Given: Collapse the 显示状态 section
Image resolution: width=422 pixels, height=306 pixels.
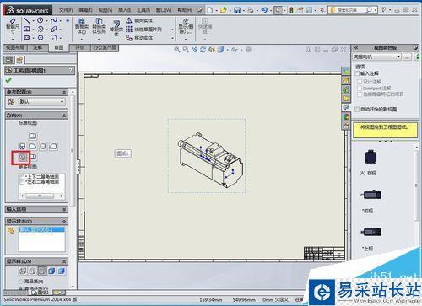Looking at the screenshot, I should tap(64, 222).
